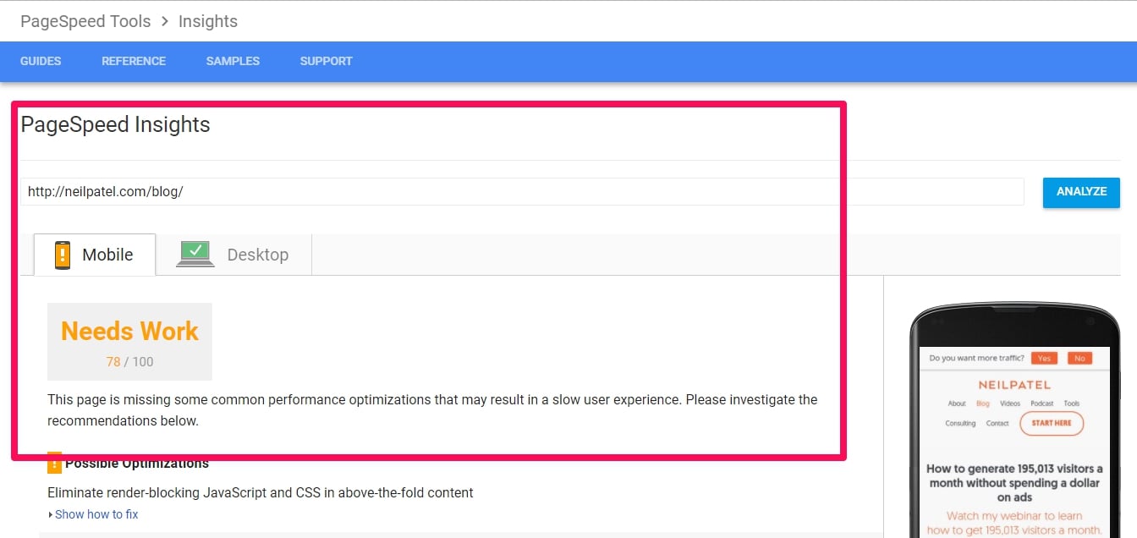1137x538 pixels.
Task: Click the Possible Optimizations heading
Action: click(x=137, y=464)
